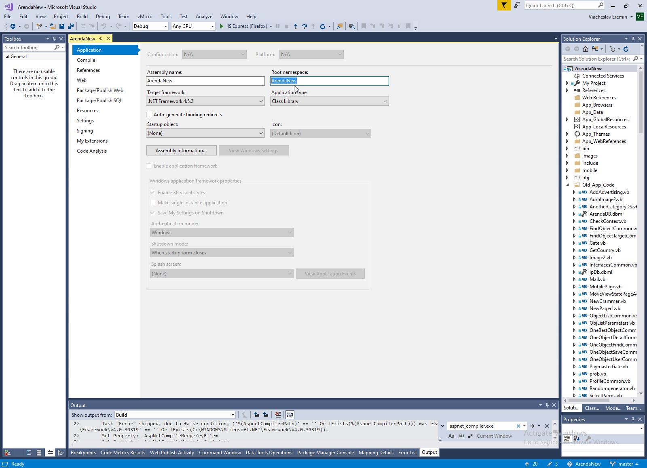Screen dimensions: 647x468
Task: Click the unpushed commits indicator in status bar
Action: click(x=531, y=464)
